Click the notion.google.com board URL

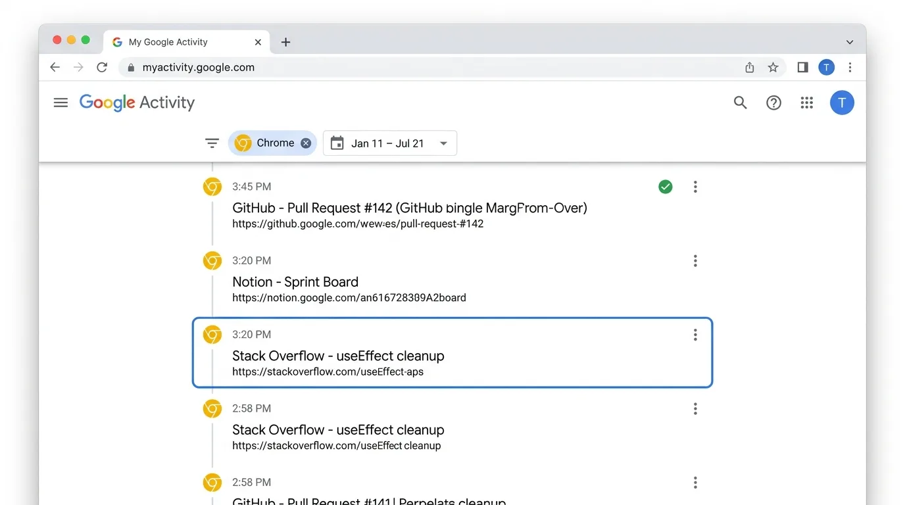point(349,298)
